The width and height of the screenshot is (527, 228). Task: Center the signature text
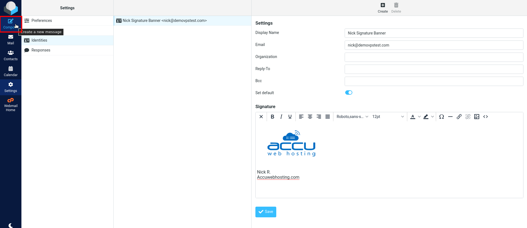pos(310,117)
